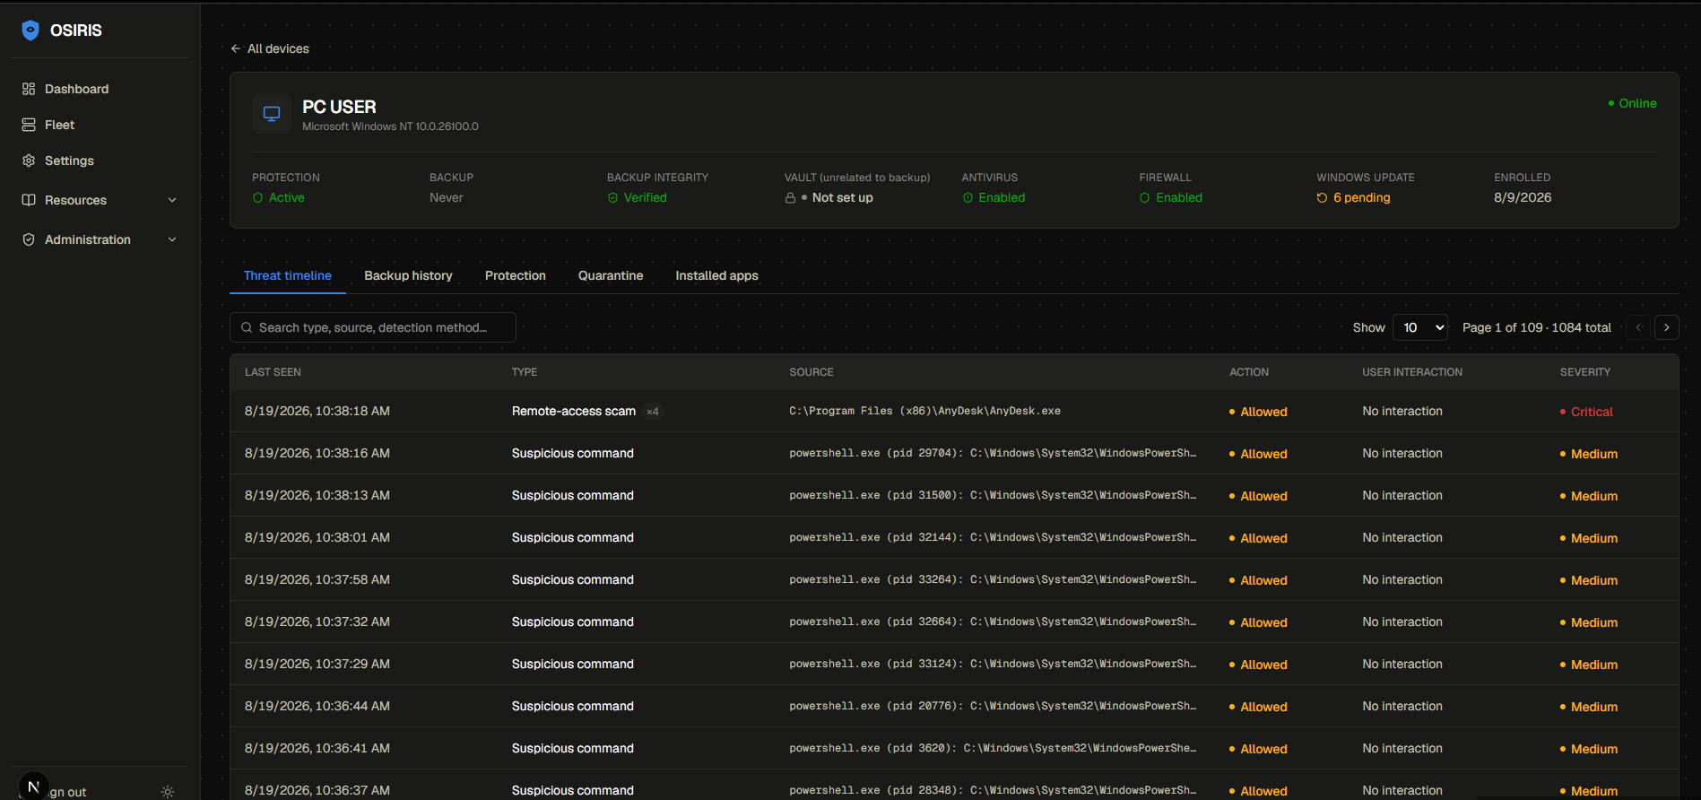Click the Settings gear icon

[x=29, y=161]
